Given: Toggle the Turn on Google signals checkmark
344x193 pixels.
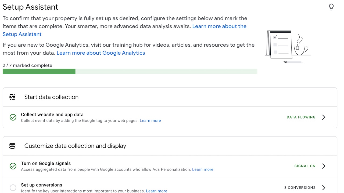Looking at the screenshot, I should click(x=13, y=166).
